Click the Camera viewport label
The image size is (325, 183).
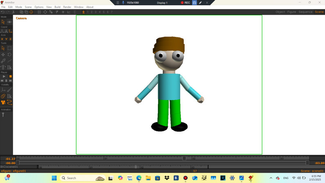tap(21, 18)
